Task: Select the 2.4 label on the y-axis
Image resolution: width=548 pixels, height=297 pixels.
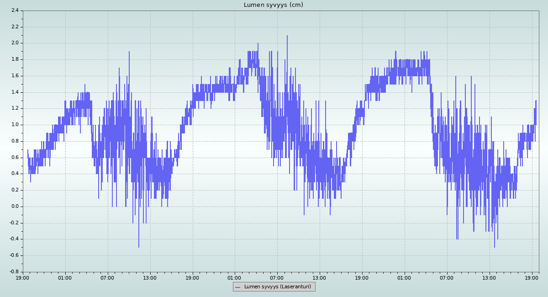Action: (x=15, y=11)
